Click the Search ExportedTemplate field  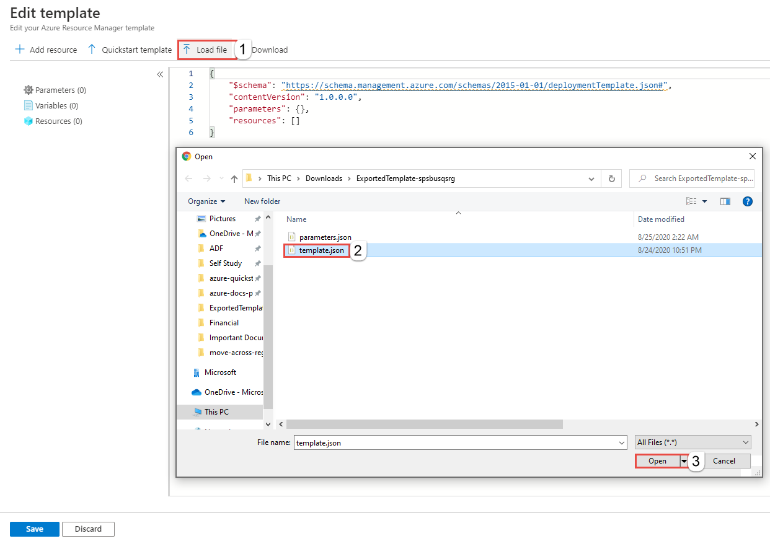click(x=697, y=178)
